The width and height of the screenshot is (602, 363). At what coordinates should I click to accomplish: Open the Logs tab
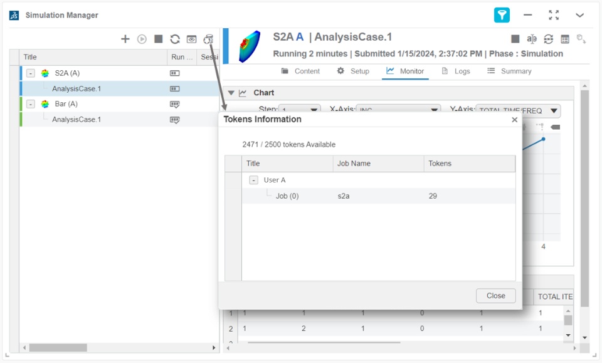[456, 71]
